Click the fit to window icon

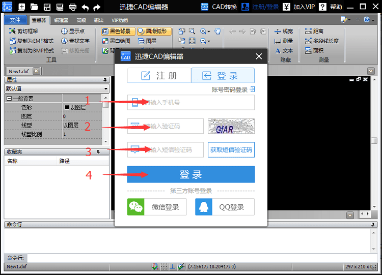point(192,41)
